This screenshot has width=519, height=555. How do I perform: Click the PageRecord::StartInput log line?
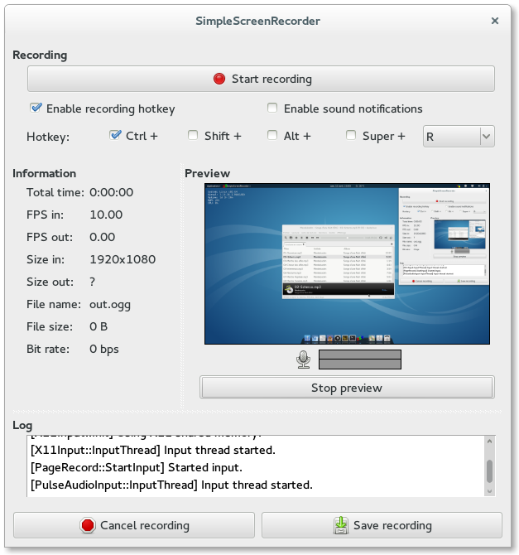pos(137,467)
